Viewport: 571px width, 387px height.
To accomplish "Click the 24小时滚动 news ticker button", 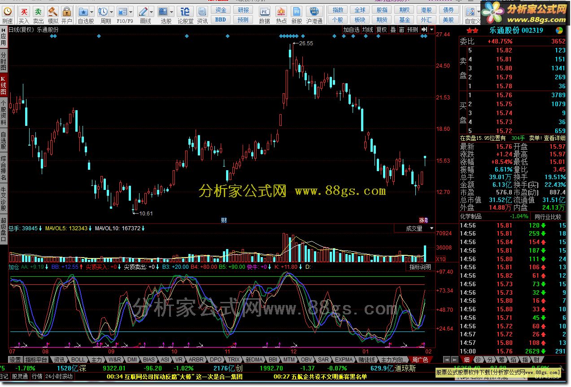I will 59,377.
